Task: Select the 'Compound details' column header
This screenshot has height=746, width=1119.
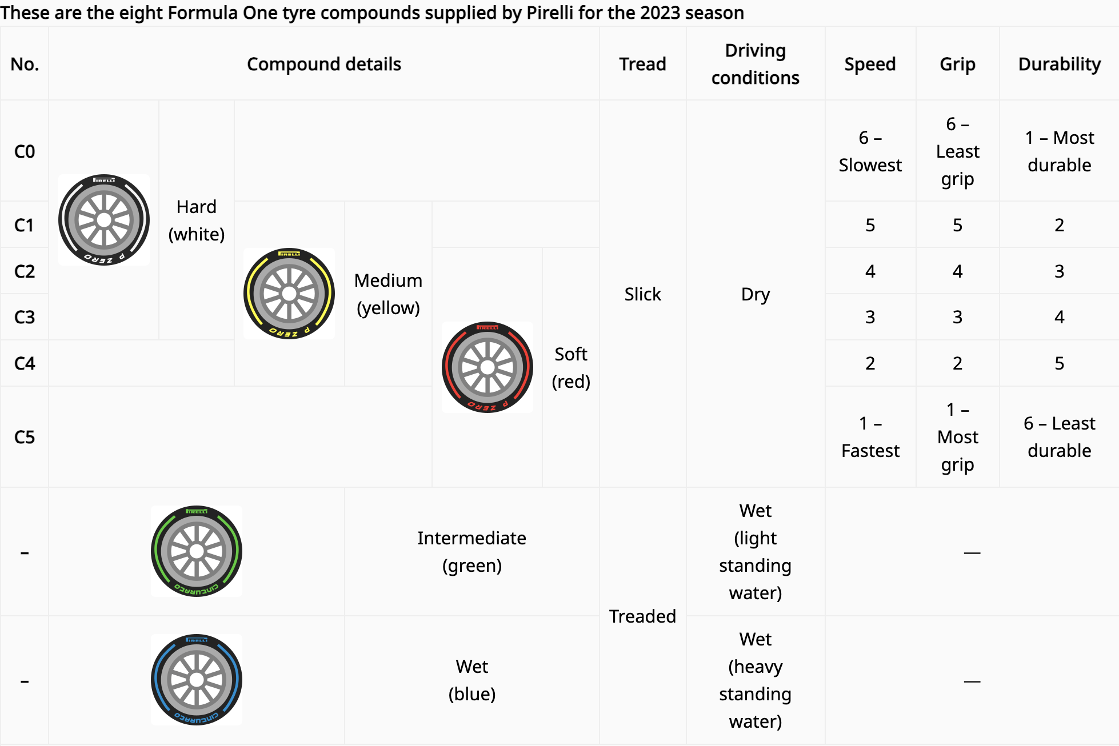Action: pyautogui.click(x=323, y=64)
